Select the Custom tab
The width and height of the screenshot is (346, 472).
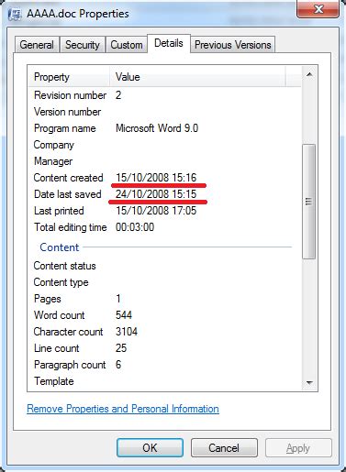[127, 45]
